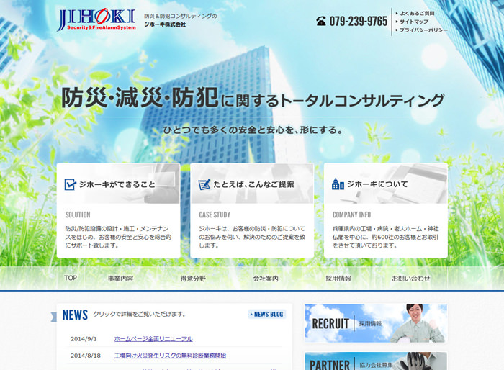
Task: Select TOP in the navigation bar
Action: (x=71, y=278)
